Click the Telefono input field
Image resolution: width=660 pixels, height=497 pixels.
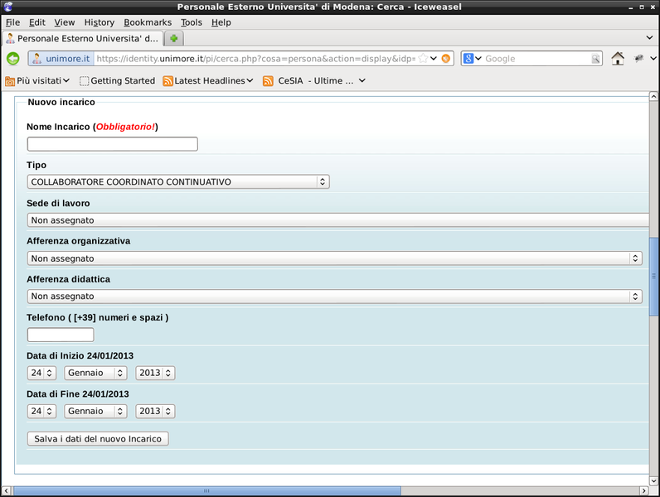(x=61, y=335)
